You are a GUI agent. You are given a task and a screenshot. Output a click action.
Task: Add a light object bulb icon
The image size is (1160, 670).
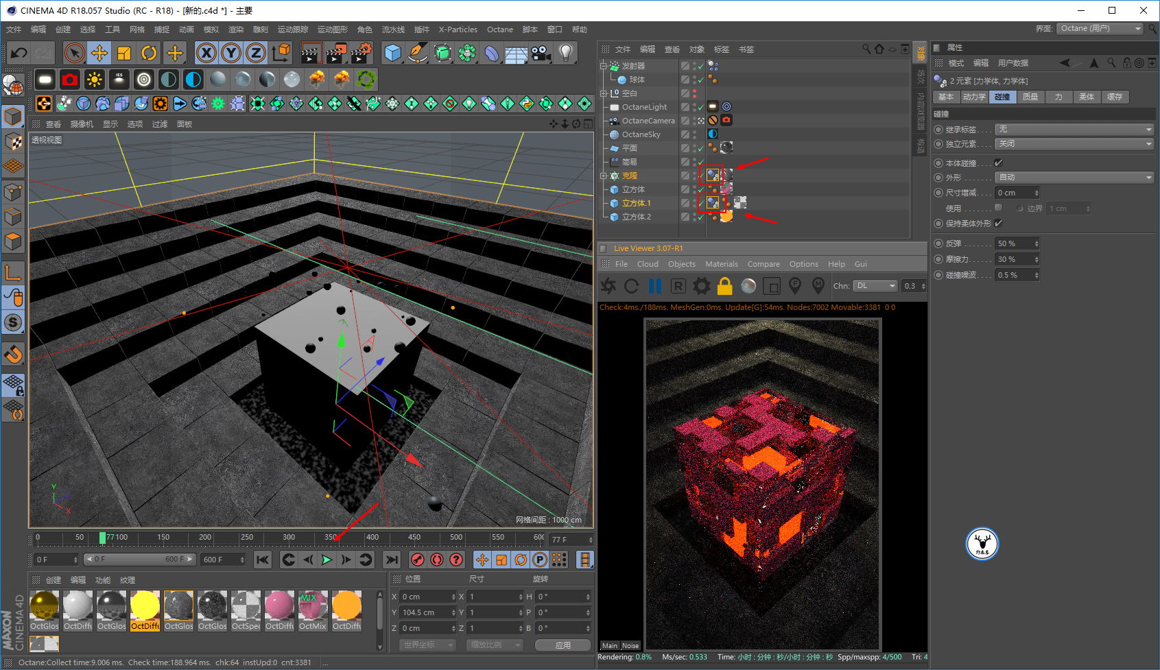coord(566,53)
